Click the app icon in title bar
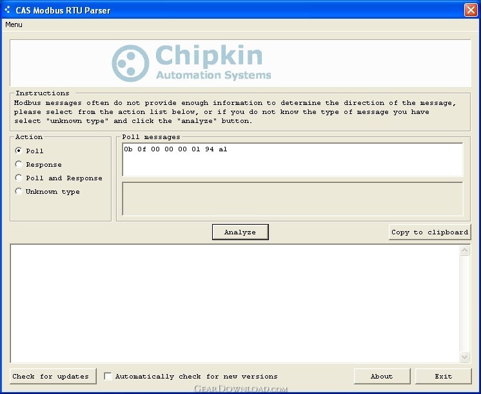Screen dimensions: 481x394 click(x=7, y=10)
